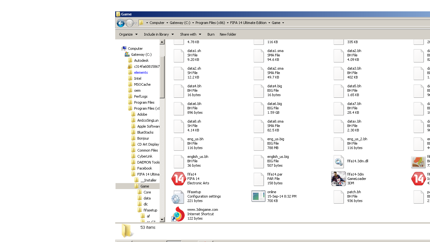Screen dimensions: 430x242
Task: Open the recent pages arrow beside Forward
Action: point(136,23)
